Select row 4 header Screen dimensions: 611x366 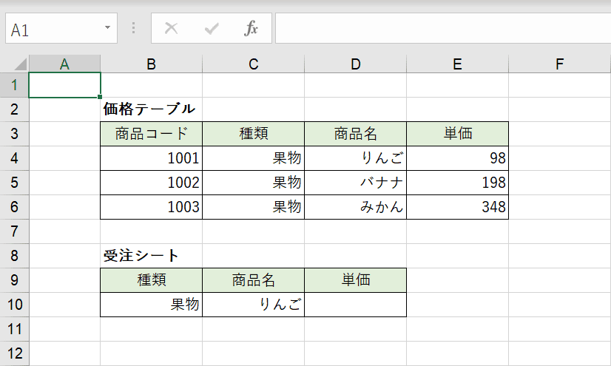(x=14, y=158)
